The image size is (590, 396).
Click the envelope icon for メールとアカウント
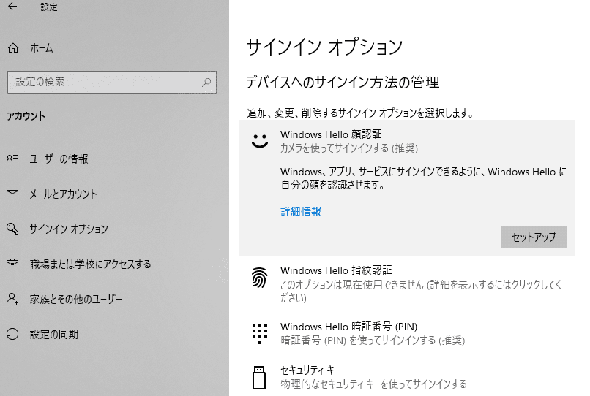tap(12, 194)
